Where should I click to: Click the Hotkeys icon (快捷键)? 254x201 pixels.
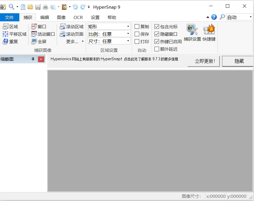click(209, 31)
